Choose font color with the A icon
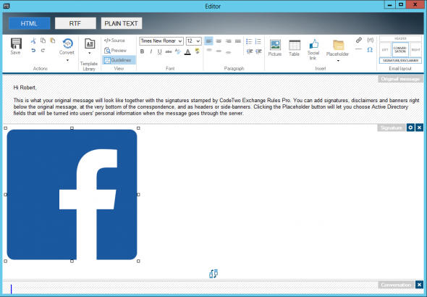427x297 pixels. point(187,51)
